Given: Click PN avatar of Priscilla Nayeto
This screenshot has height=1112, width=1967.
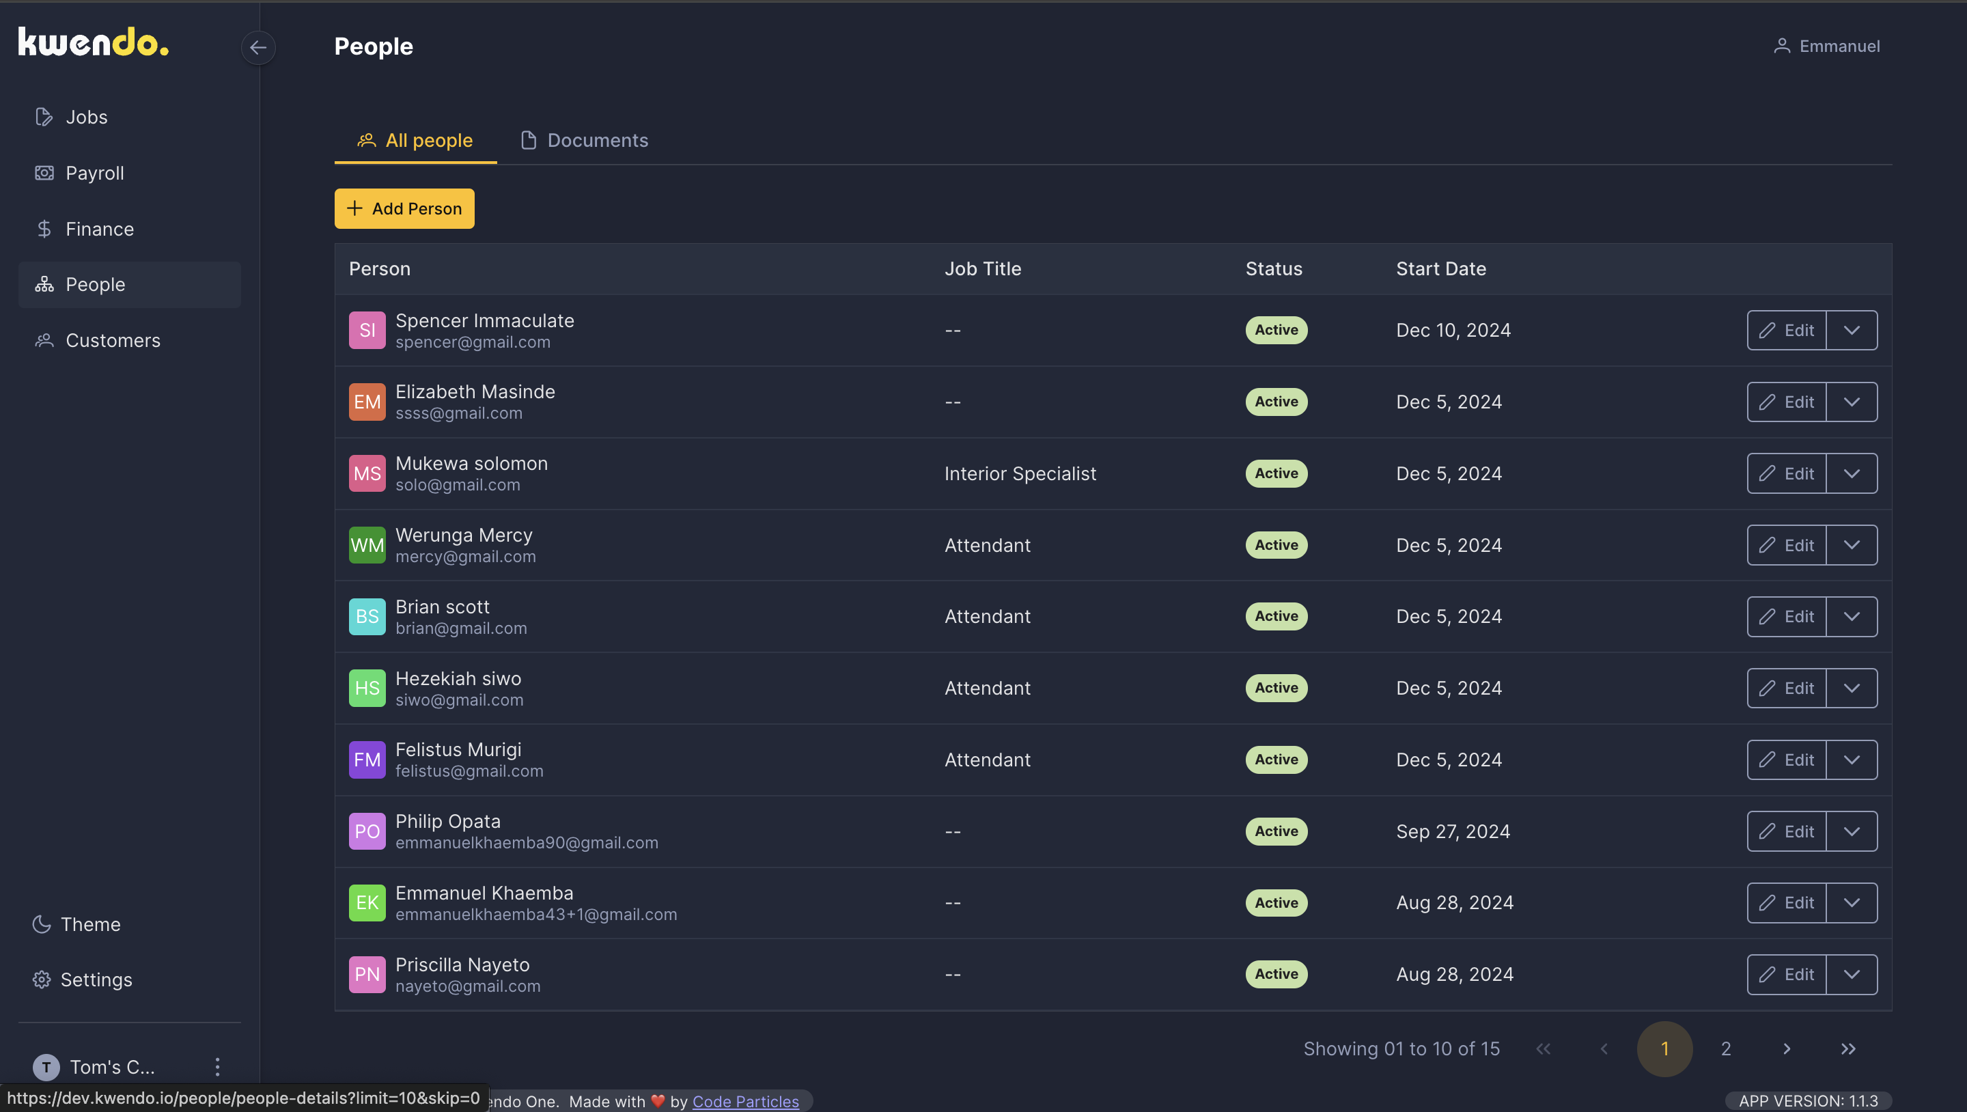Looking at the screenshot, I should 367,975.
